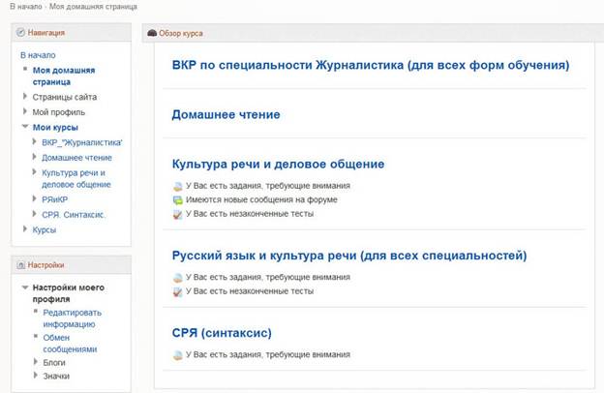Image resolution: width=604 pixels, height=393 pixels.
Task: Click the Настройки block collapse icon
Action: (x=21, y=264)
